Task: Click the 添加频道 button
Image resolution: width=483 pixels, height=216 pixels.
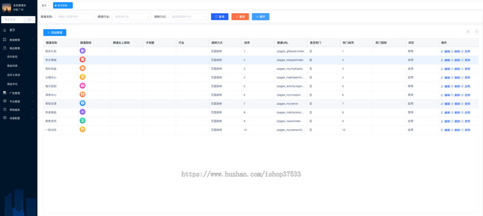Action: 55,33
